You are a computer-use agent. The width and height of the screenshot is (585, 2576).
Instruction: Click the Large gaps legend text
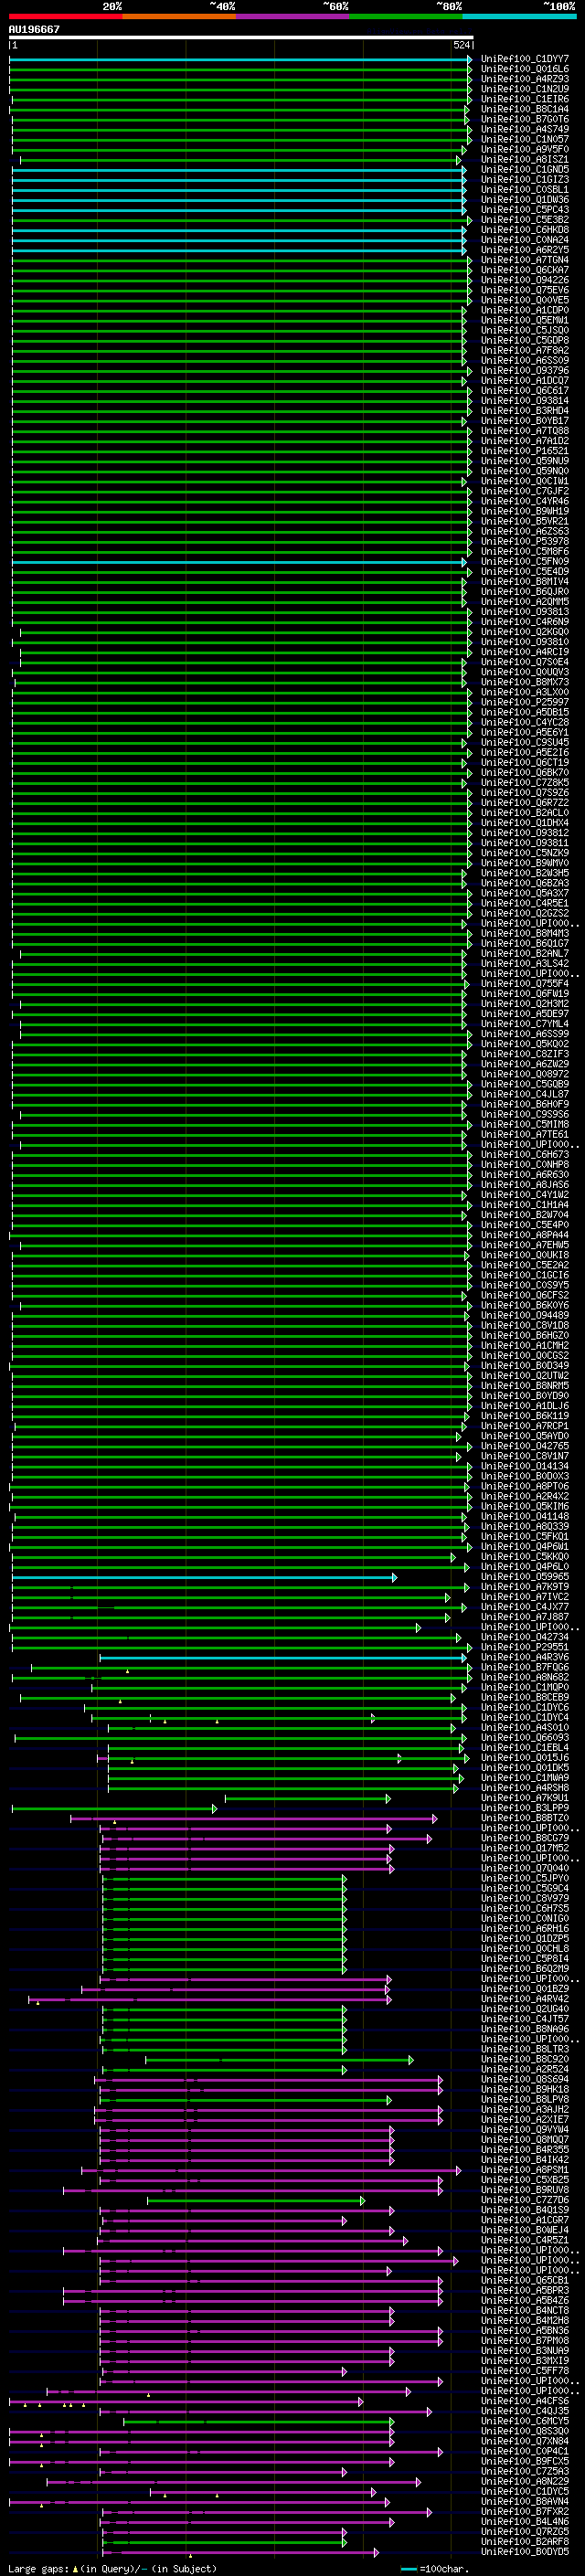38,2568
